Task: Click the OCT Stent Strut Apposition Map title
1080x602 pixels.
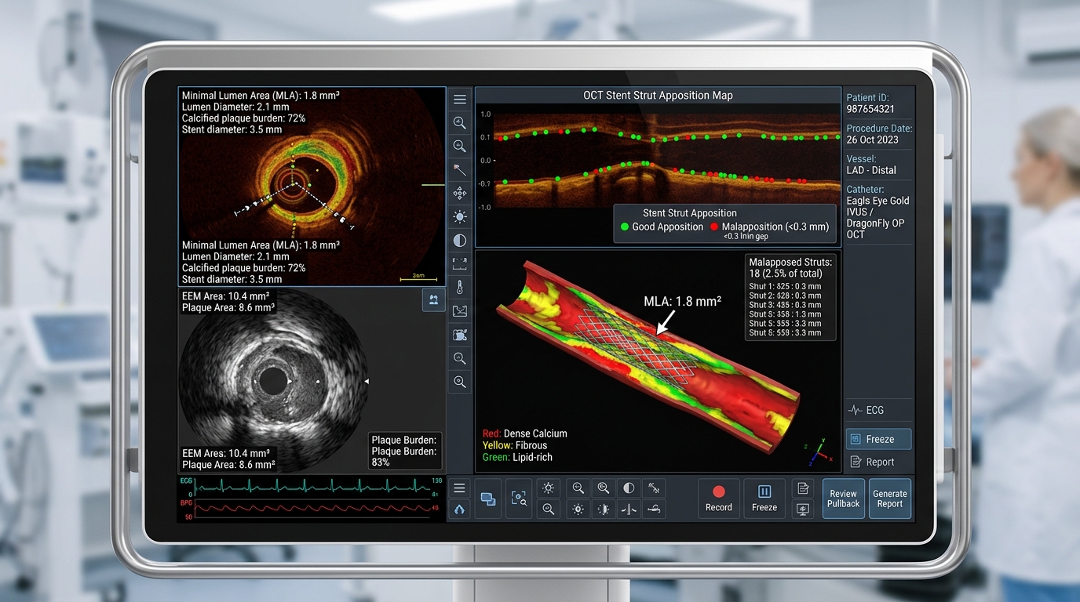Action: point(658,96)
